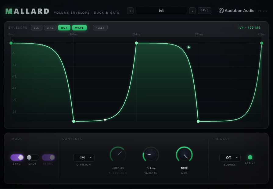Click the v1.0.0 version label
The width and height of the screenshot is (273, 189).
pyautogui.click(x=262, y=11)
